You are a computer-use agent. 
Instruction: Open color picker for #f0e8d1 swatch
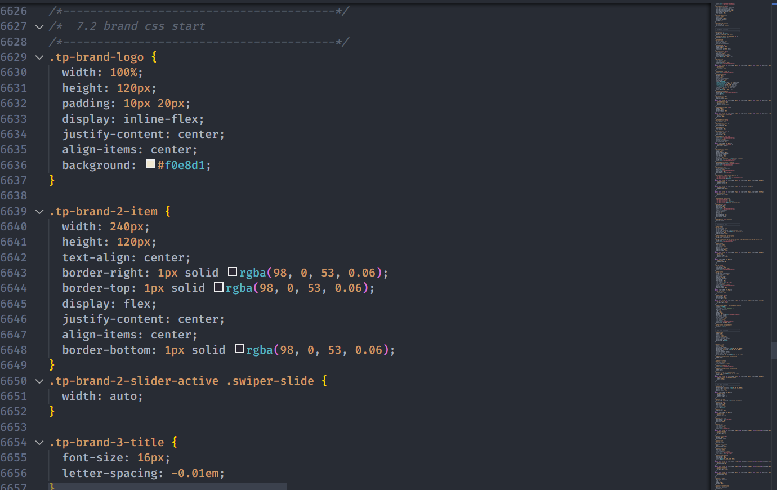pos(150,164)
